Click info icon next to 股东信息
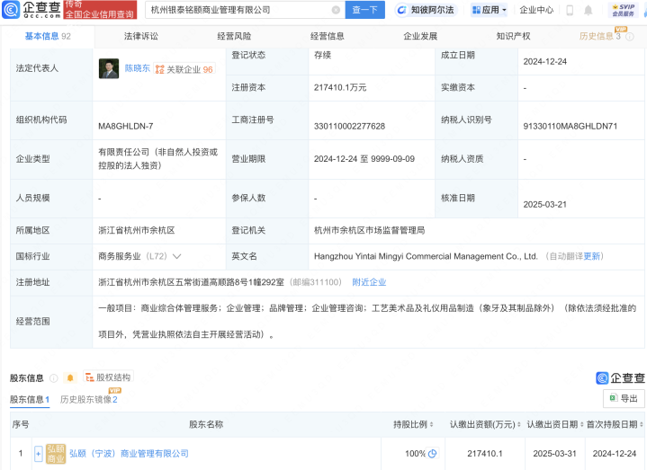Image resolution: width=647 pixels, height=470 pixels. (x=54, y=377)
